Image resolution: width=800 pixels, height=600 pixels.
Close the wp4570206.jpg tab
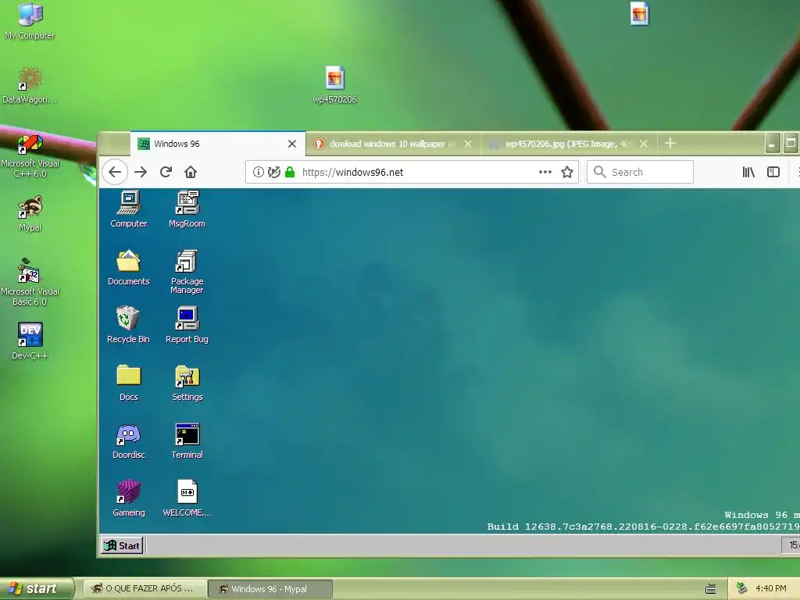coord(644,144)
